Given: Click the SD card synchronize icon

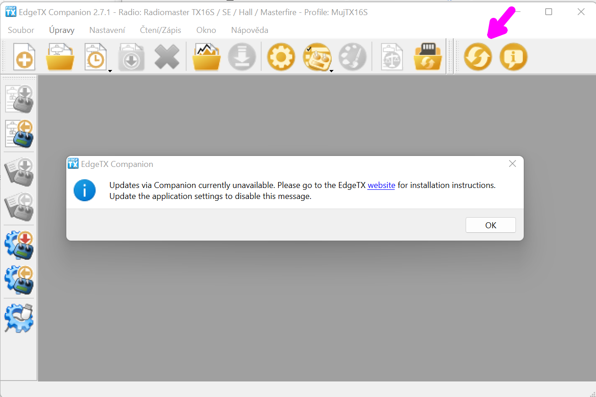Looking at the screenshot, I should coord(428,57).
